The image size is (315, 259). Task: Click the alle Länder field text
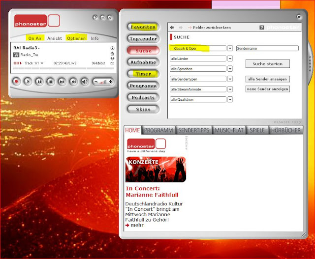180,58
